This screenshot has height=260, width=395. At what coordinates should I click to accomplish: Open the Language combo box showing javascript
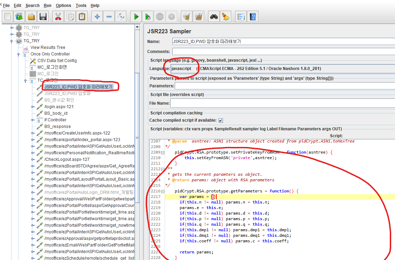tap(283, 69)
